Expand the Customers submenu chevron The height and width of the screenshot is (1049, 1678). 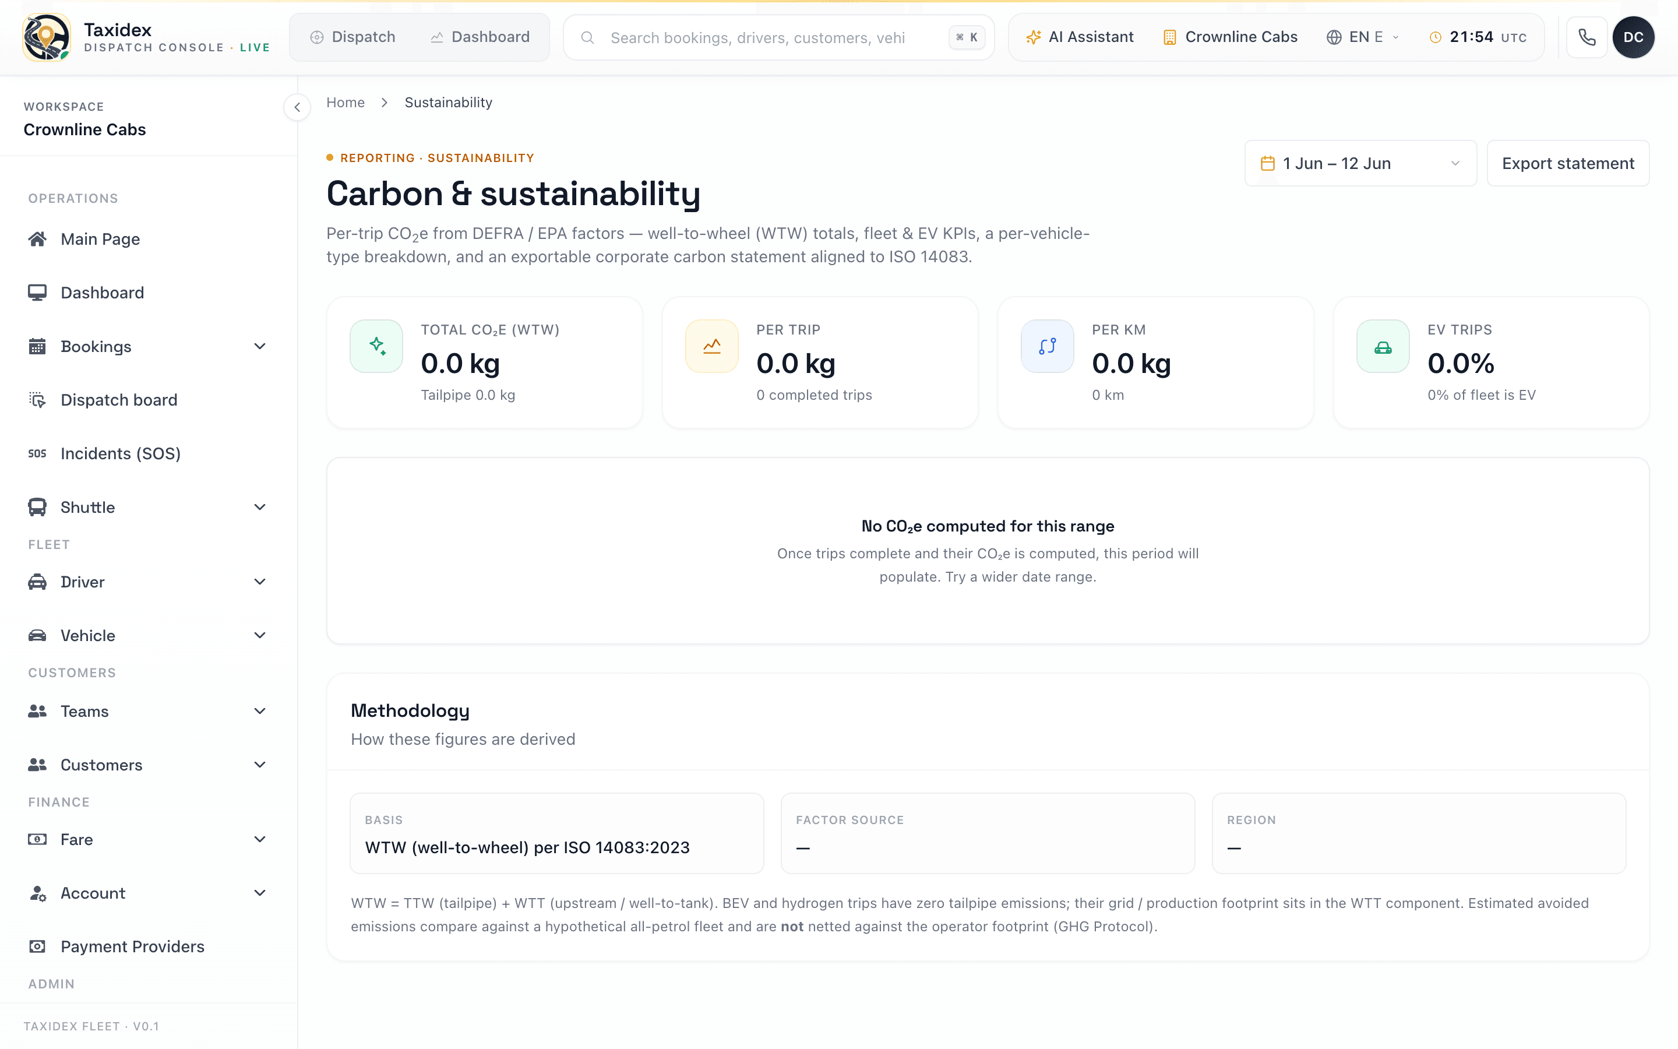click(x=260, y=765)
